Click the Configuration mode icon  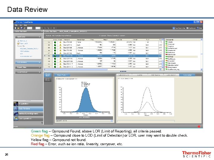[16, 119]
